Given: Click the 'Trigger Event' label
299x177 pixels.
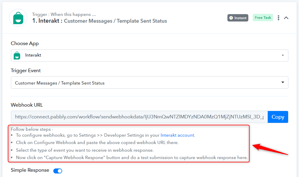Looking at the screenshot, I should tap(26, 70).
